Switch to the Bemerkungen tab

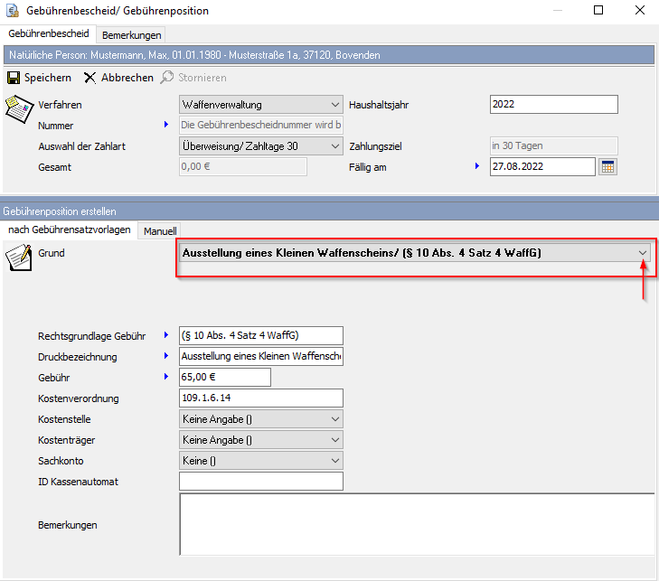coord(132,35)
